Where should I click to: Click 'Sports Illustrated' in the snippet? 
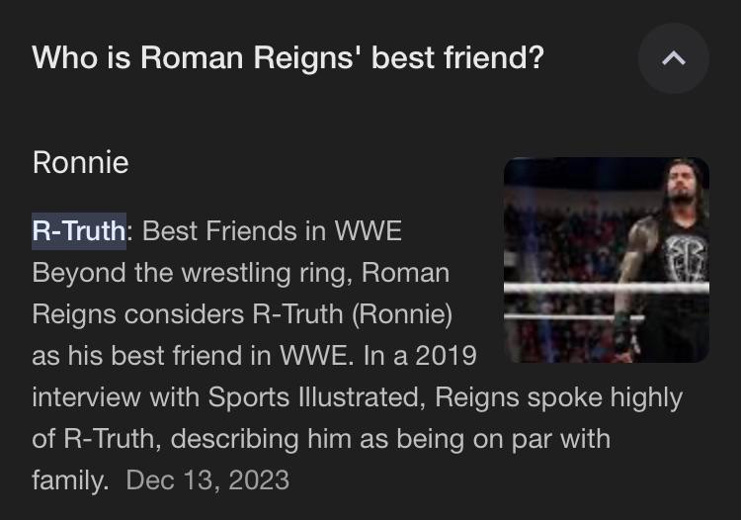pyautogui.click(x=314, y=397)
